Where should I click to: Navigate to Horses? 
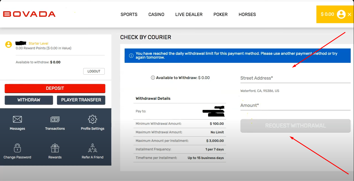[247, 15]
